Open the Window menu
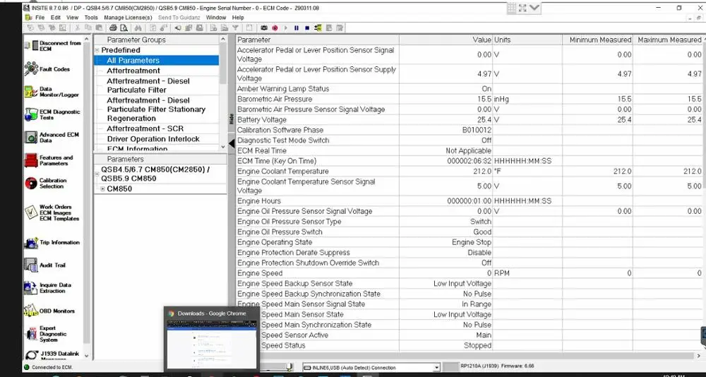The height and width of the screenshot is (377, 706). coord(216,18)
